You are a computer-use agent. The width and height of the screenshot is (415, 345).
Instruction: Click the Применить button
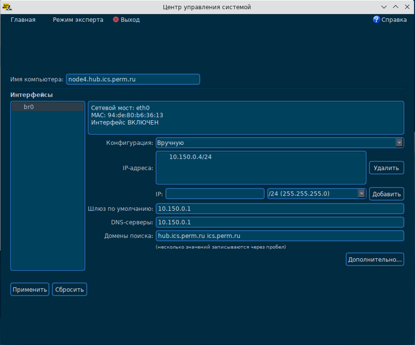[x=30, y=289]
